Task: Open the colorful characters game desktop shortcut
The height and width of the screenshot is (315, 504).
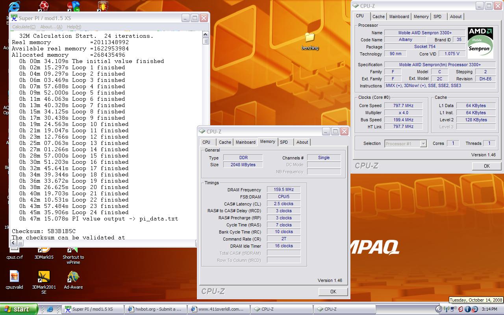Action: tap(73, 6)
